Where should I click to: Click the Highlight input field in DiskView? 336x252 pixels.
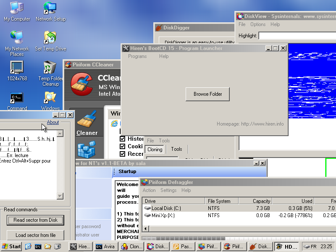297,36
